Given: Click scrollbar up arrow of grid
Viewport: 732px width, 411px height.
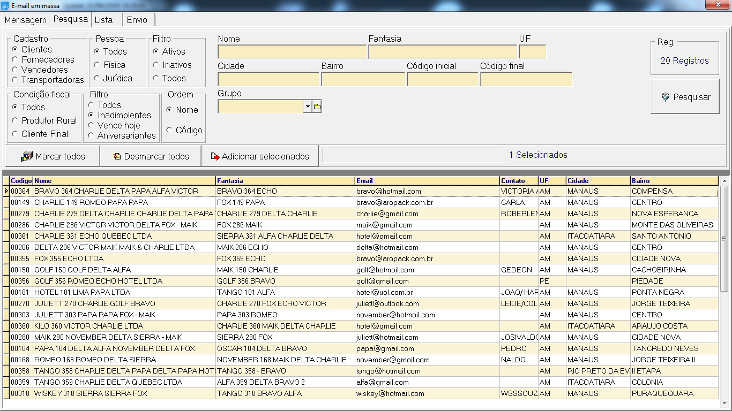Looking at the screenshot, I should [724, 180].
